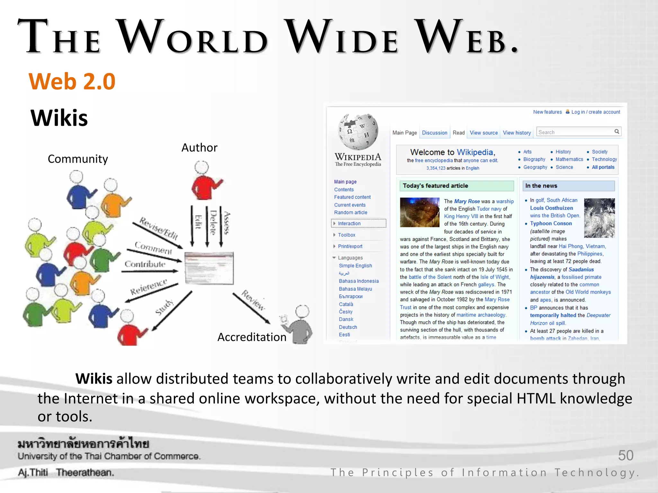Open the Typhoon Conson satellite image
This screenshot has width=658, height=493.
tap(599, 218)
